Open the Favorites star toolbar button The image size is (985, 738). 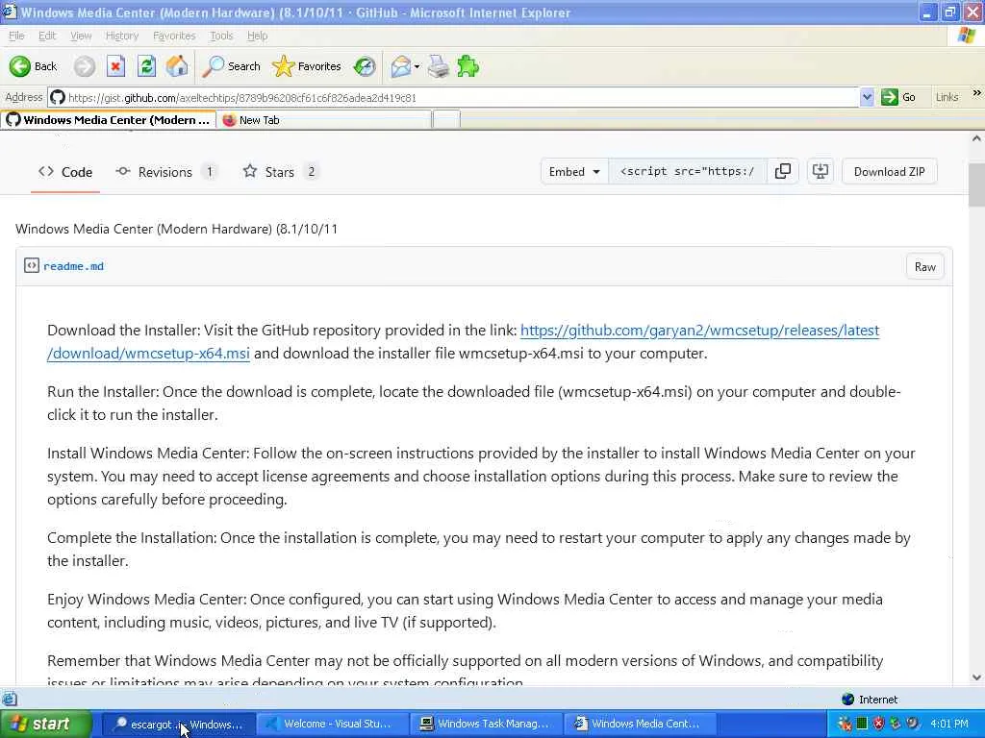307,66
